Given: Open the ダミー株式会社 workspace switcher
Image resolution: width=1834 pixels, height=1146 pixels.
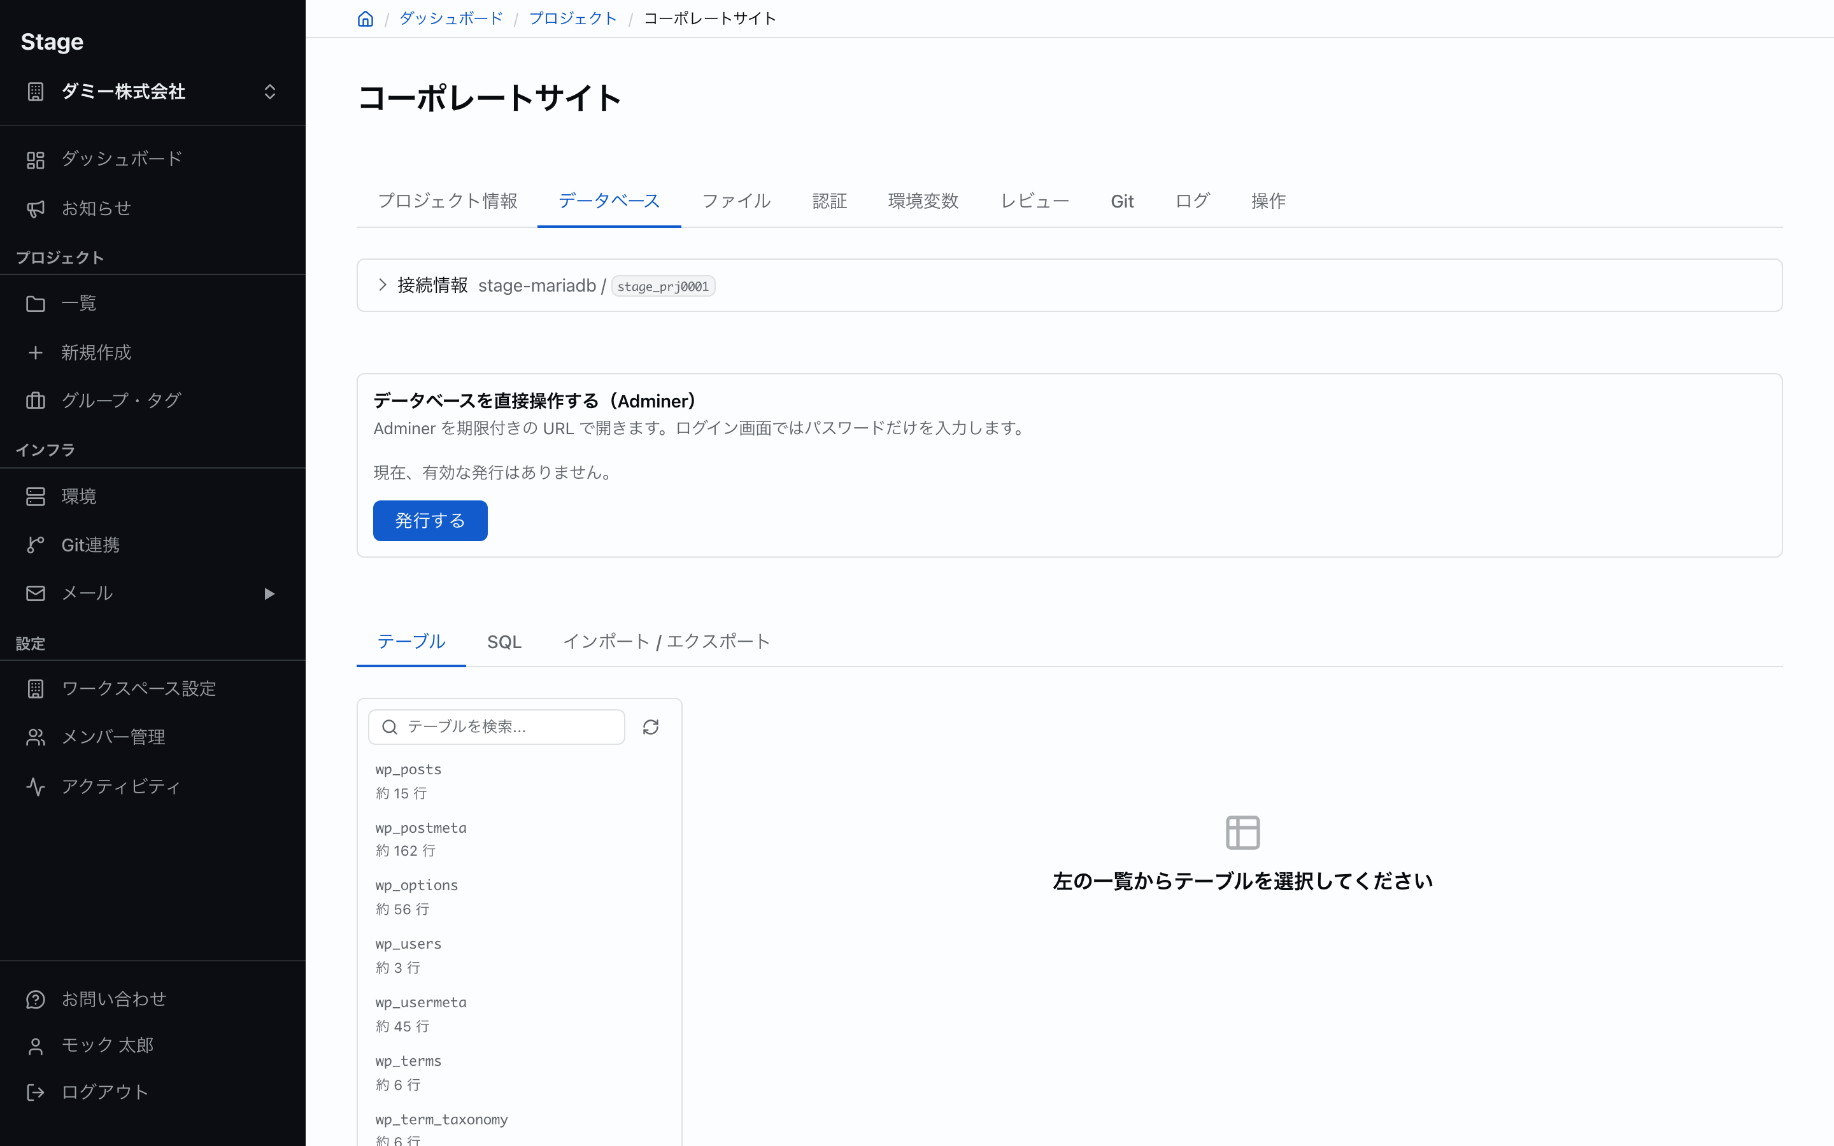Looking at the screenshot, I should pyautogui.click(x=152, y=92).
